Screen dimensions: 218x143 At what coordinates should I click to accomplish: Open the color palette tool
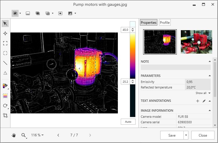5,86
